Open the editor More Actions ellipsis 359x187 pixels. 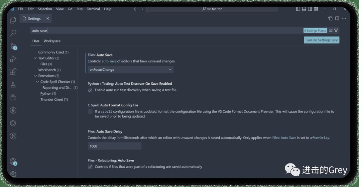point(344,18)
